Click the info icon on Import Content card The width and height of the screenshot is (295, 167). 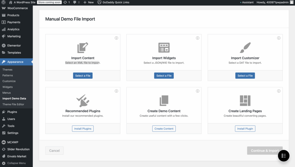[116, 38]
